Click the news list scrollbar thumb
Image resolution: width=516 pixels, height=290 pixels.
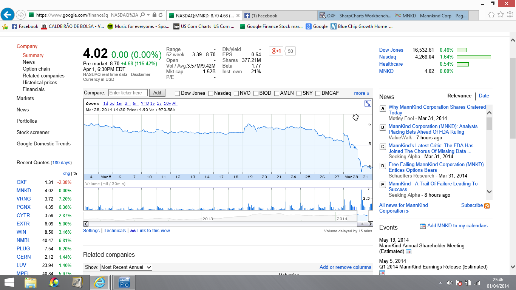point(490,123)
